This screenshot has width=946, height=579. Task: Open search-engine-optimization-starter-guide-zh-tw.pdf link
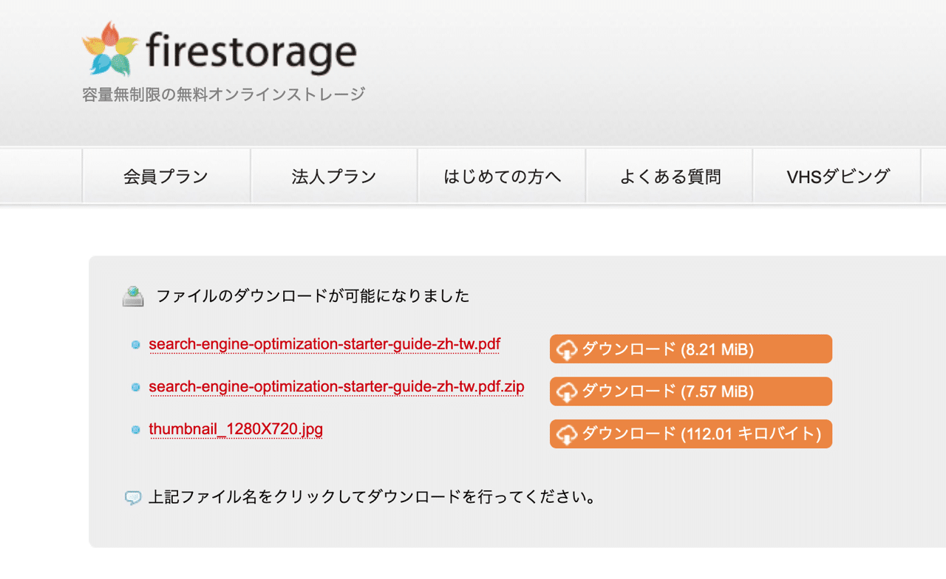(325, 344)
